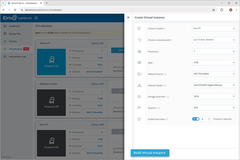Reload the page in the browser
The image size is (240, 160).
[15, 10]
